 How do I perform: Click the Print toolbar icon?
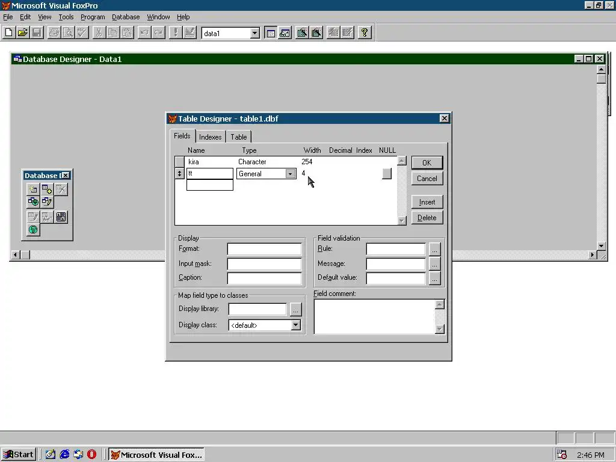(x=54, y=32)
